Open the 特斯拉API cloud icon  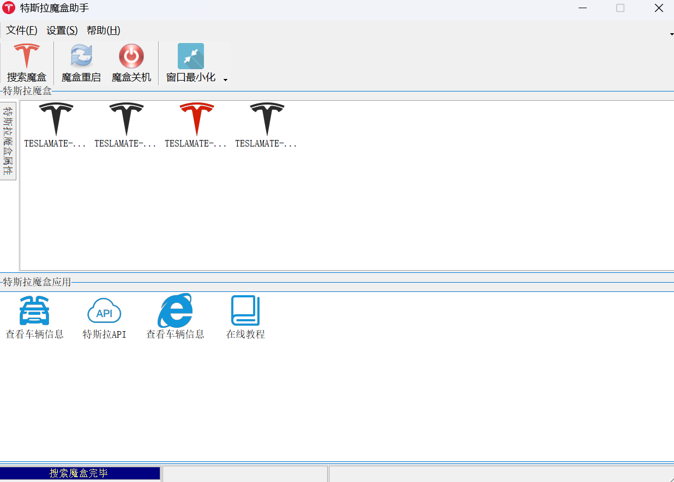tap(104, 311)
